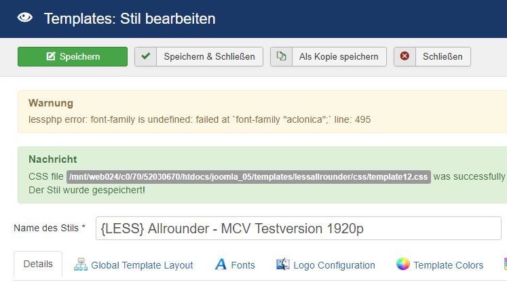507x295 pixels.
Task: Click the eye icon in header
Action: coord(25,18)
